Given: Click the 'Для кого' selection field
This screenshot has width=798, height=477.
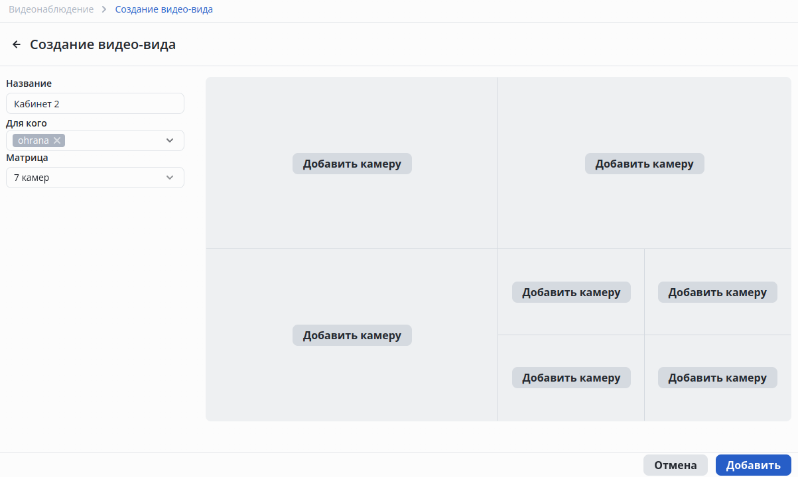Looking at the screenshot, I should (x=113, y=140).
